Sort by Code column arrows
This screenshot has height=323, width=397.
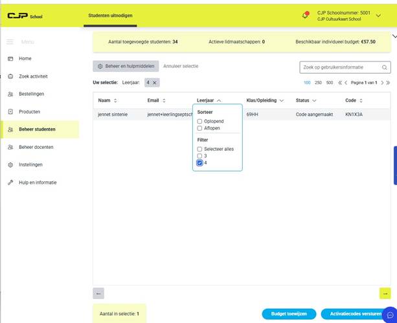[361, 100]
